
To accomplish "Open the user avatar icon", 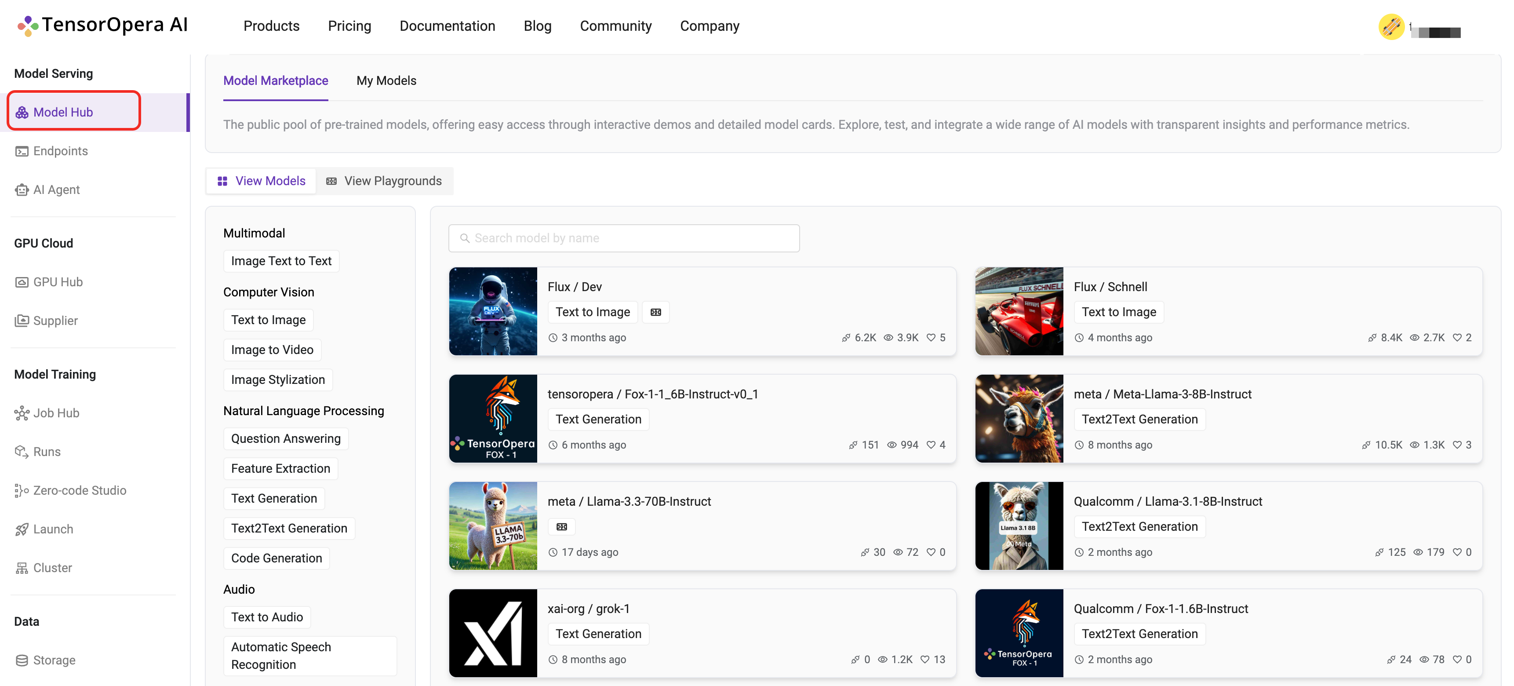I will [x=1390, y=26].
